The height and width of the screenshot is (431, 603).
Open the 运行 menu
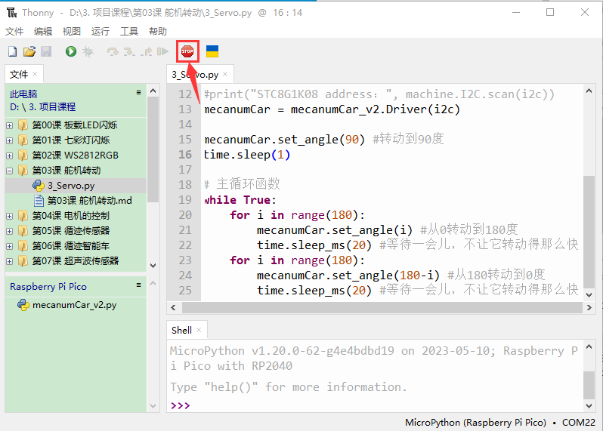point(100,31)
